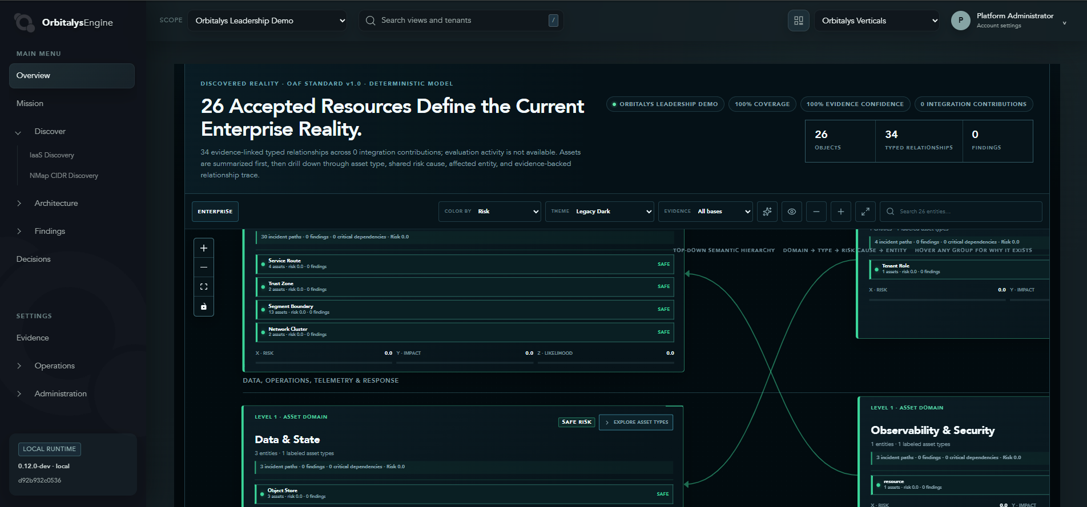
Task: Click Explore Asset Types button
Action: [x=636, y=423]
